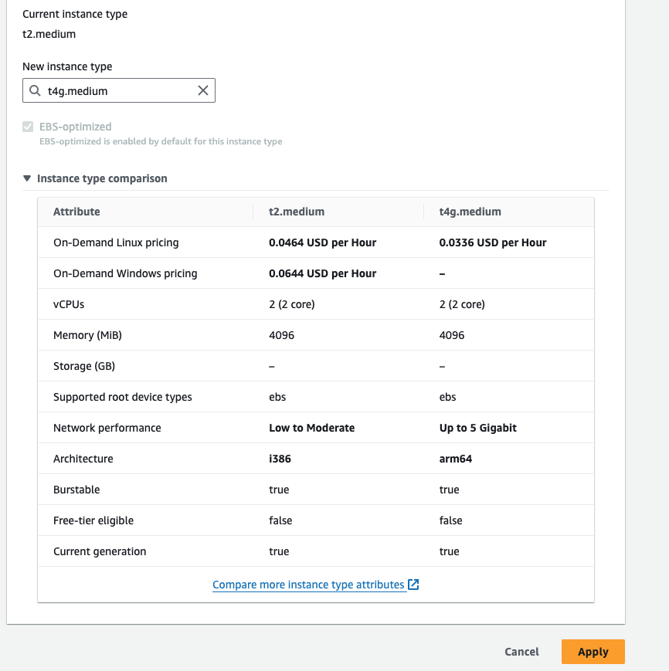Click the Network performance row label
Viewport: 669px width, 671px height.
(x=107, y=428)
